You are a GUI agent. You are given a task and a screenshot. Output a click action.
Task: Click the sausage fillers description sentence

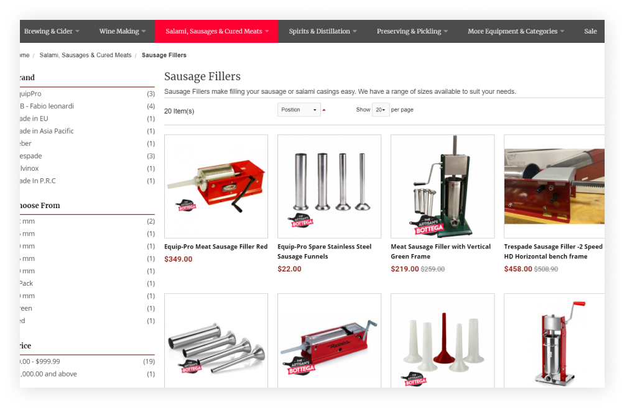[x=340, y=91]
